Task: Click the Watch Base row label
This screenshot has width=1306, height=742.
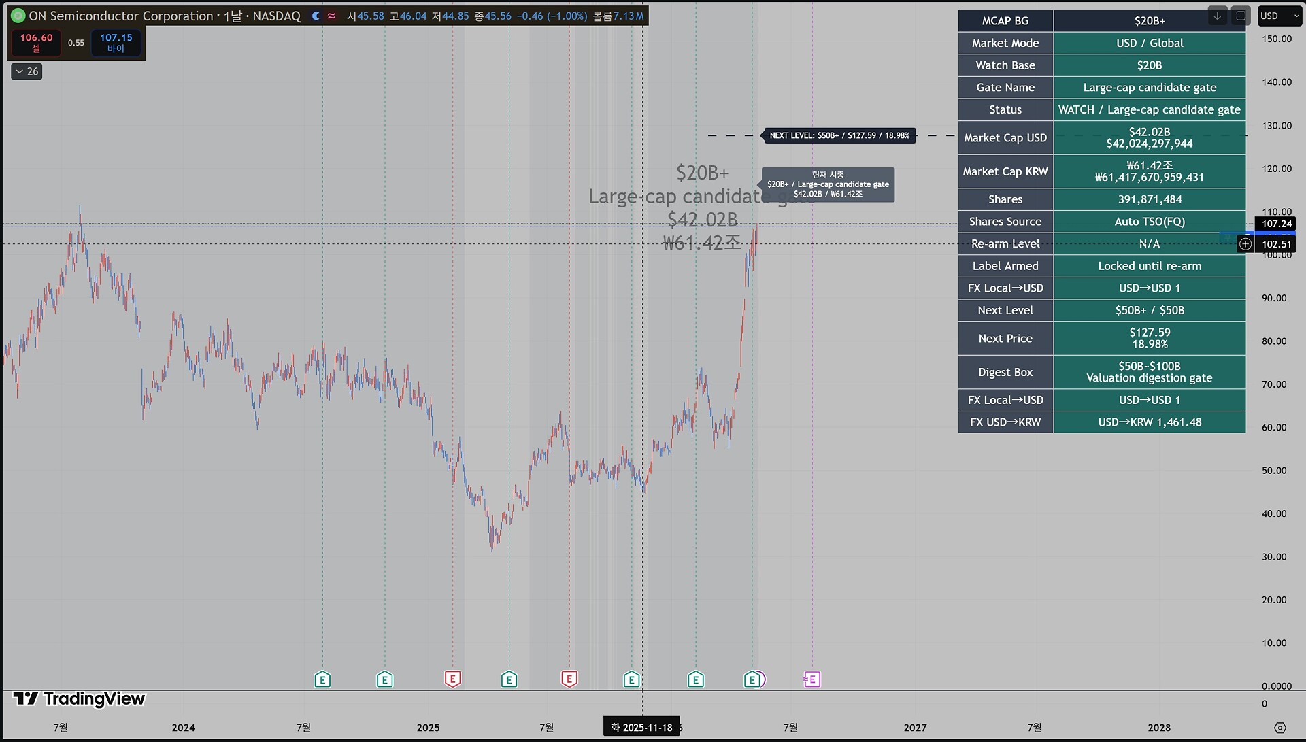Action: click(1005, 65)
